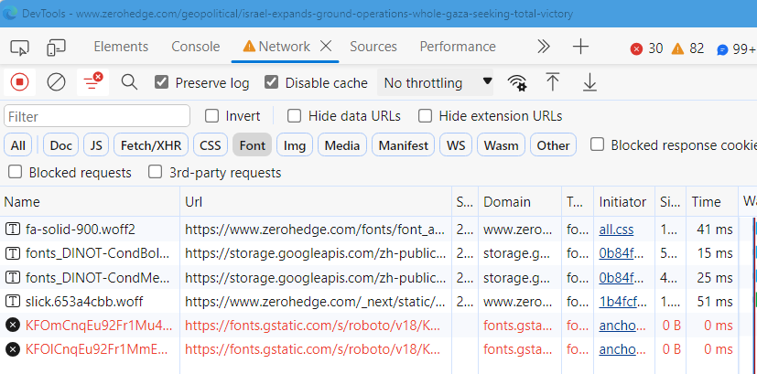Filter requests by Font type
757x374 pixels.
click(x=252, y=145)
